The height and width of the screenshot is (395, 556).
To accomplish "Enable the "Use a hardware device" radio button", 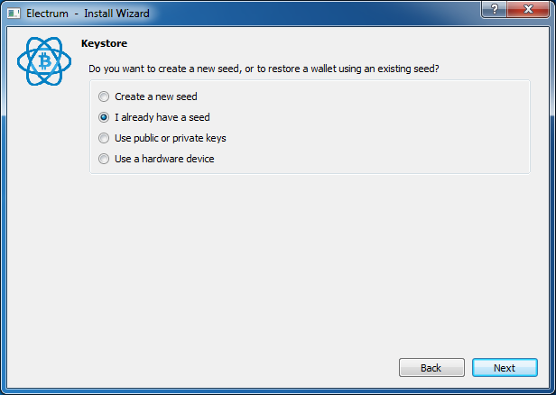I will (104, 159).
